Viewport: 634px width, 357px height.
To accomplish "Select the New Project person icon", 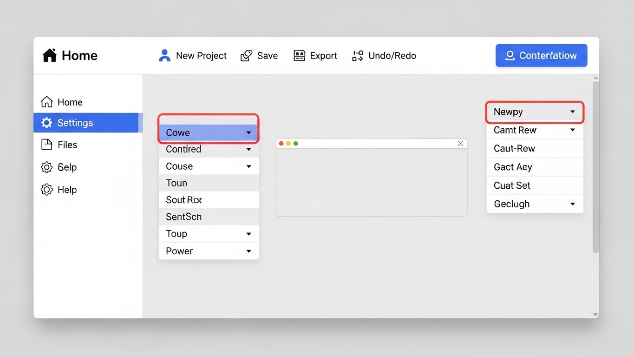I will pos(164,55).
